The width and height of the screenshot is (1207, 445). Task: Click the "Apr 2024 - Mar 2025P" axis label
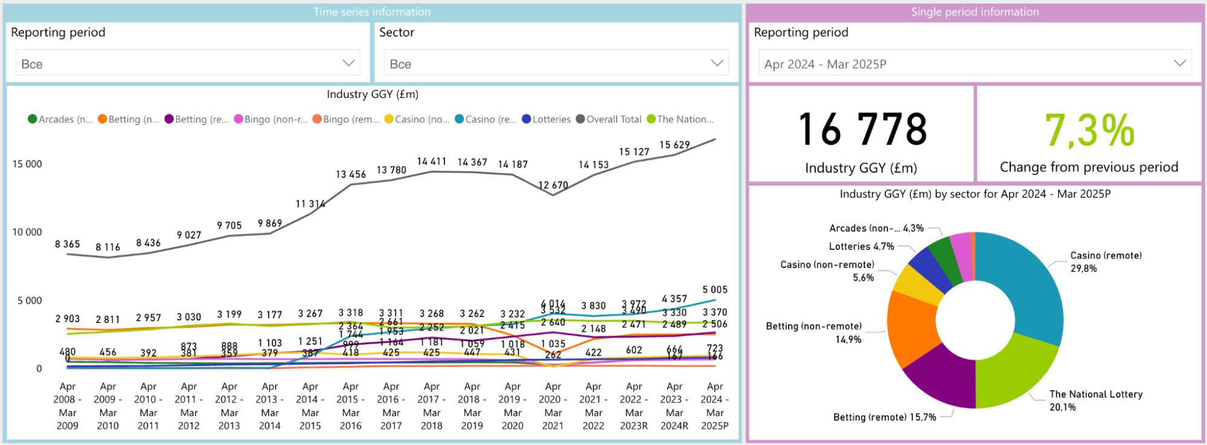tap(715, 406)
